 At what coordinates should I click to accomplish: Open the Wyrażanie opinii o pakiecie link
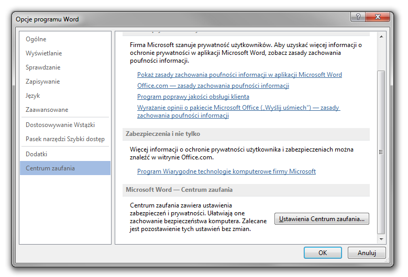click(239, 111)
